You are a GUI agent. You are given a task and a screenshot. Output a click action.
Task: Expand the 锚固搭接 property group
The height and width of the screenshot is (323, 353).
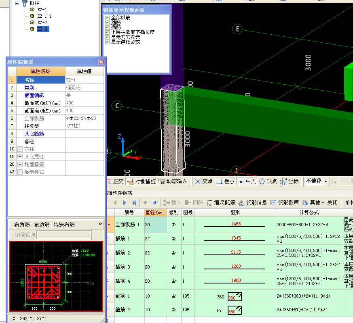[20, 164]
